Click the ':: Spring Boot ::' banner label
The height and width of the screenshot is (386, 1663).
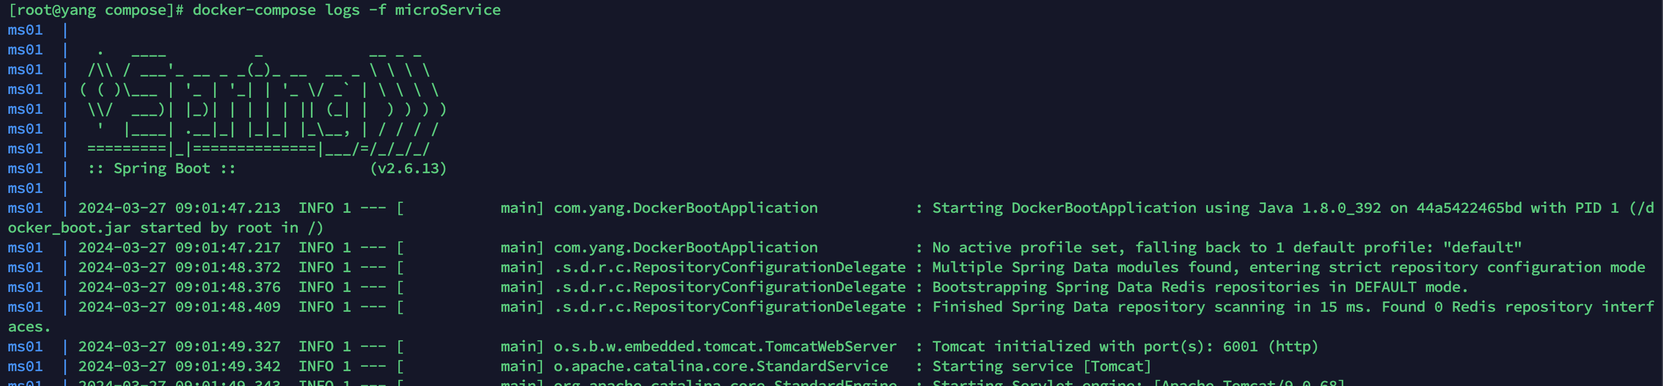pos(161,168)
